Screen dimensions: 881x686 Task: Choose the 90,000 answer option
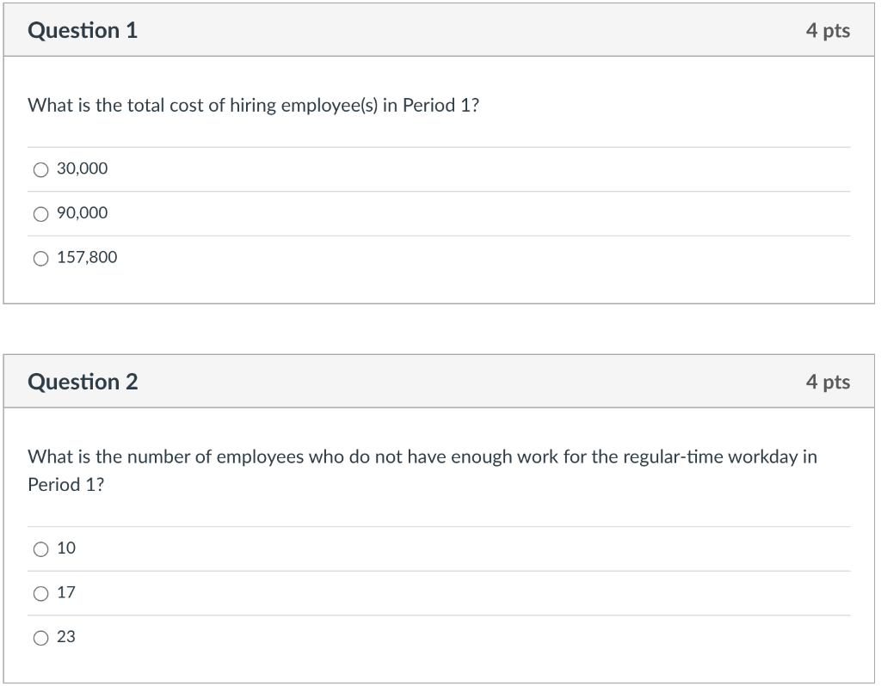tap(40, 213)
